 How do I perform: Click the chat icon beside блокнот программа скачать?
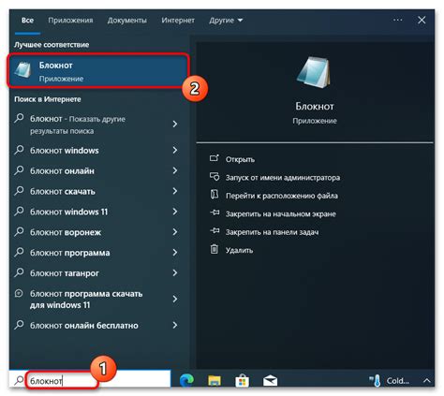[x=19, y=294]
